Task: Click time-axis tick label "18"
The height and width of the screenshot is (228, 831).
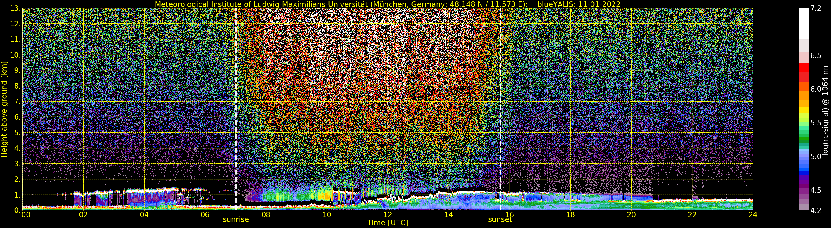Action: (x=570, y=214)
